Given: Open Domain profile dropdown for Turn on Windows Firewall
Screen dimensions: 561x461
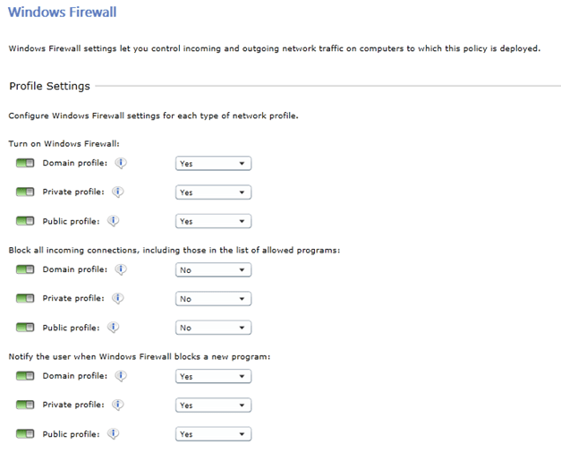Looking at the screenshot, I should pos(213,164).
